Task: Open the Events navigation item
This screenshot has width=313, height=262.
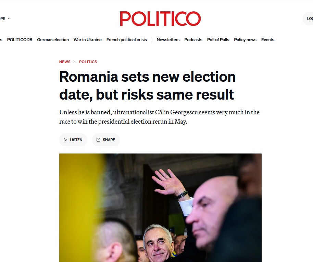Action: (x=267, y=40)
